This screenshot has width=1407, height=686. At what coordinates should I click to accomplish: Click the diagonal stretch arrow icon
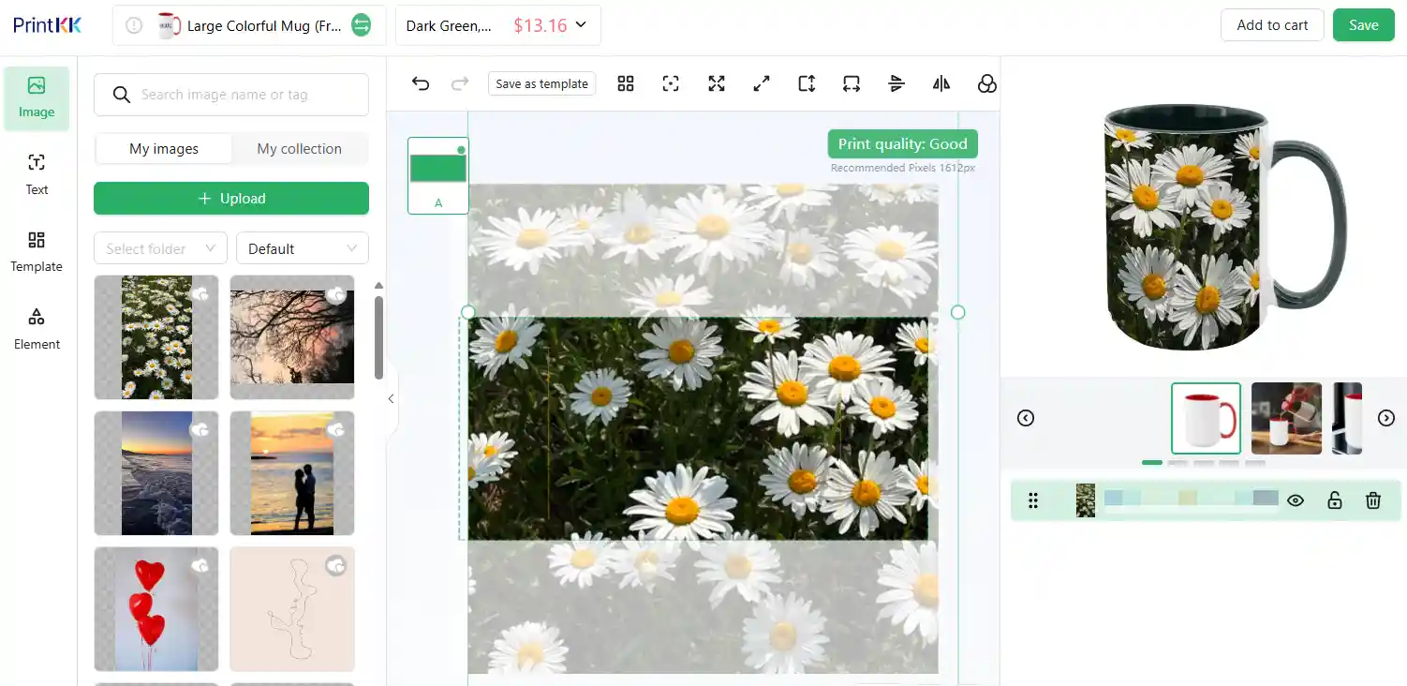[x=762, y=83]
